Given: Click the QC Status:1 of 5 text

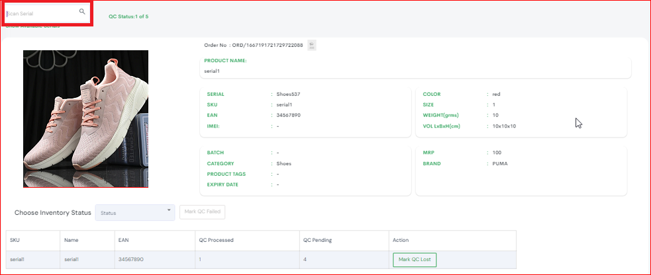Looking at the screenshot, I should tap(128, 17).
